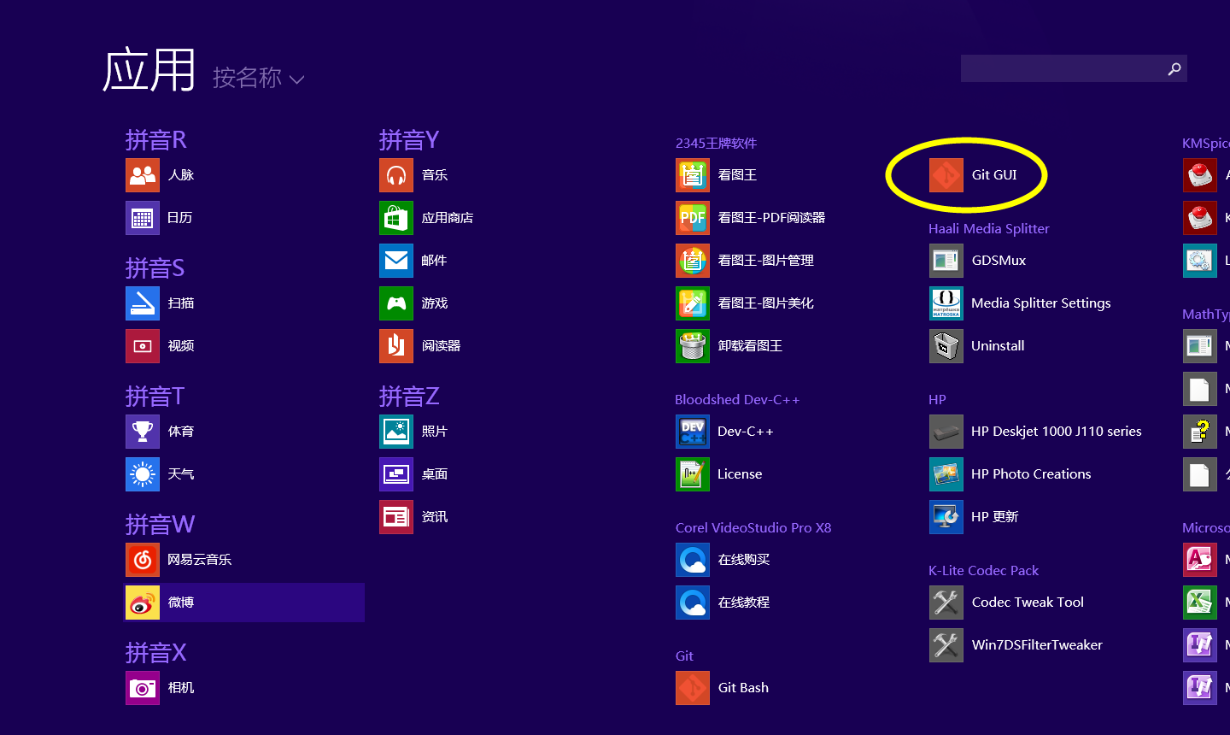
Task: Click the 拼音X group header
Action: coord(155,652)
